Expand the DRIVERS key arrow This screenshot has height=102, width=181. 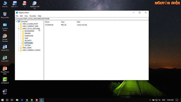(21, 33)
